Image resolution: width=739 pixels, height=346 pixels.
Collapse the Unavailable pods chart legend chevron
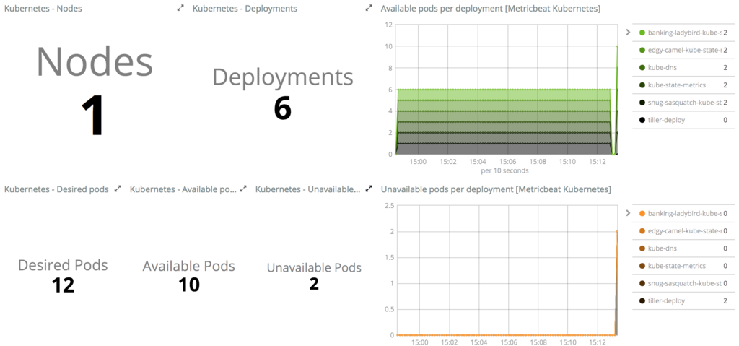click(x=628, y=213)
